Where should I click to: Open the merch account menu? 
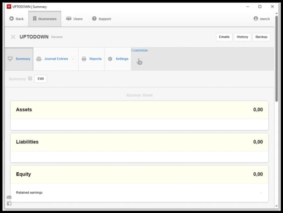coord(262,19)
